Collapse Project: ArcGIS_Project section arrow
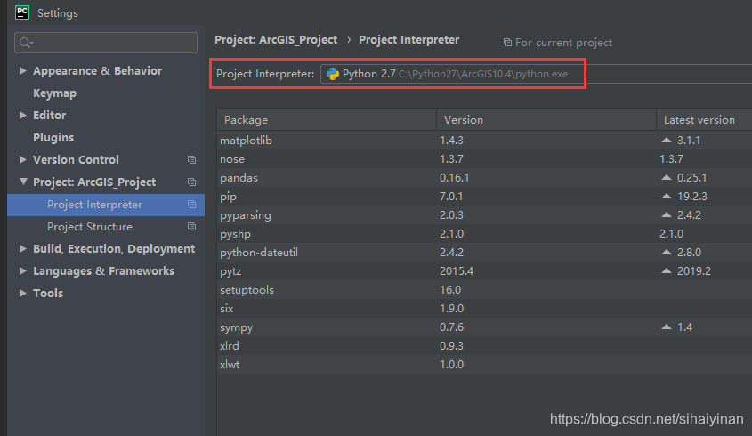This screenshot has width=752, height=436. 23,182
